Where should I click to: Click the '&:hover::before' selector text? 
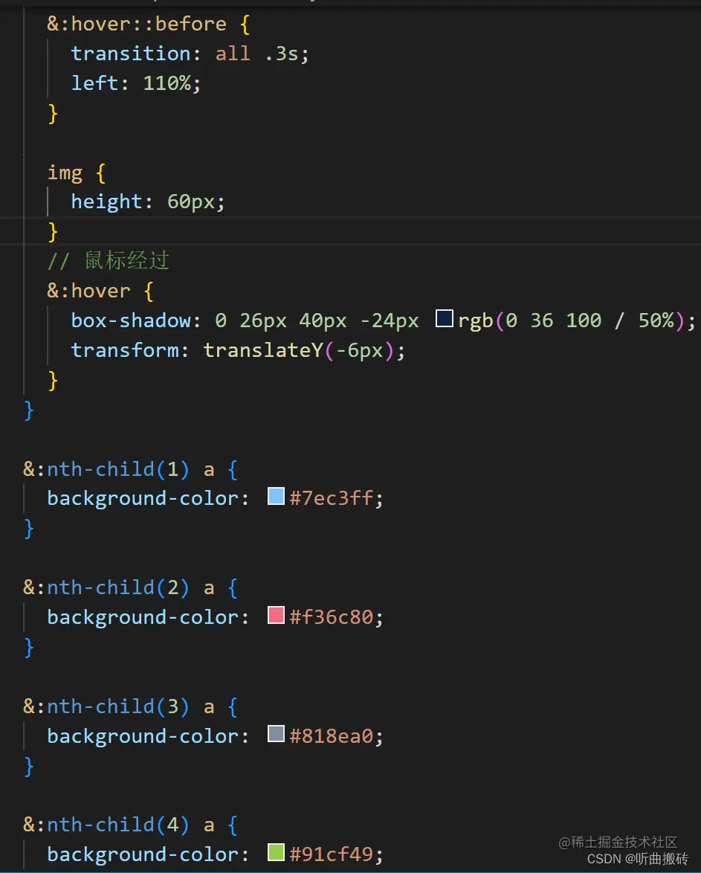point(137,24)
